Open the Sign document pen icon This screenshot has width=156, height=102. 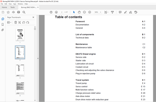pos(131,12)
